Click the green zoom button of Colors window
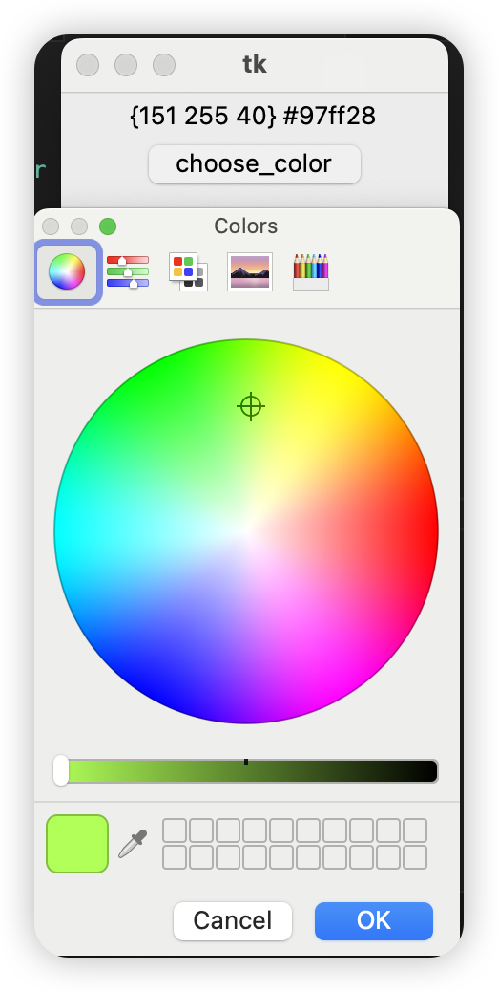Viewport: 498px width, 992px height. [108, 226]
